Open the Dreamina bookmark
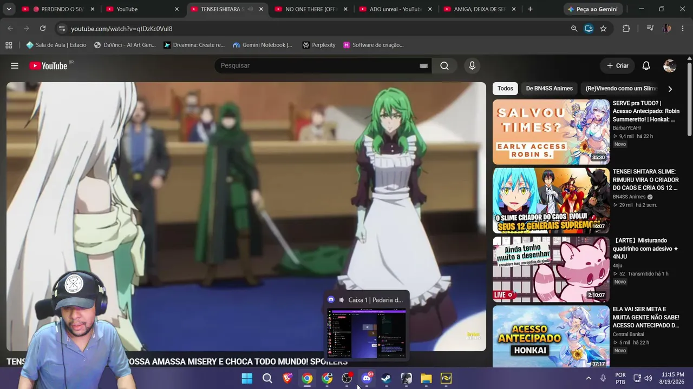This screenshot has width=693, height=389. pos(194,45)
